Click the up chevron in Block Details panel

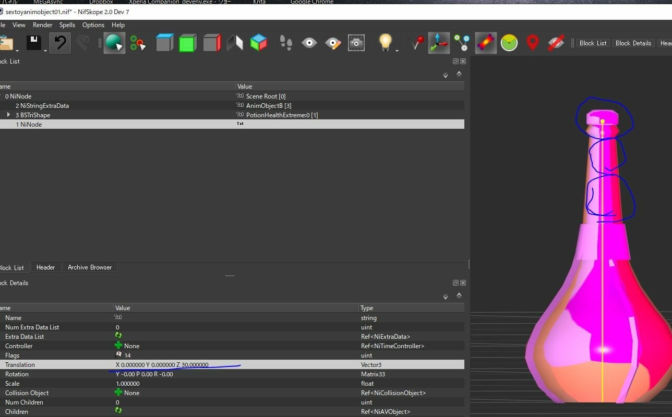coord(459,295)
